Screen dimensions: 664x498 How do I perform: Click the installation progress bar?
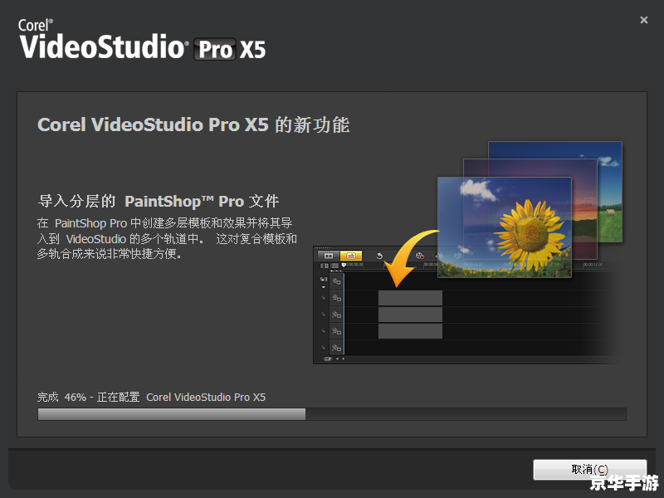click(x=331, y=414)
